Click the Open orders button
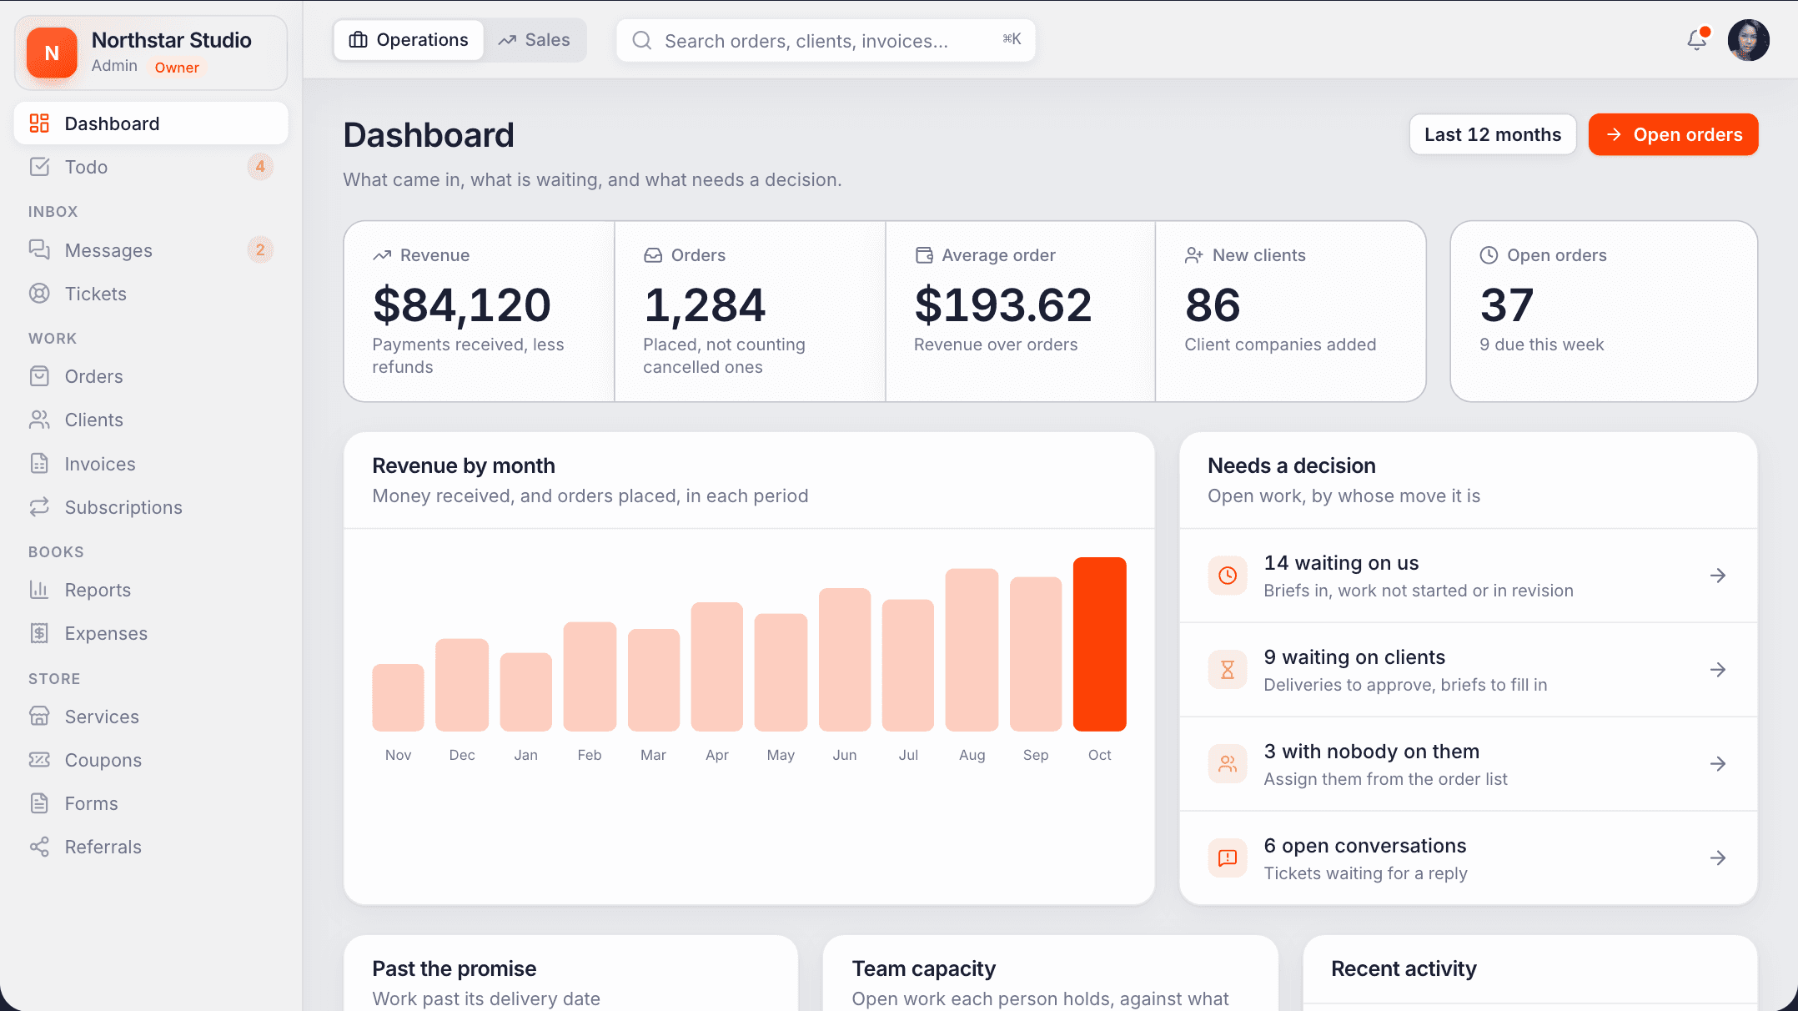 coord(1673,134)
